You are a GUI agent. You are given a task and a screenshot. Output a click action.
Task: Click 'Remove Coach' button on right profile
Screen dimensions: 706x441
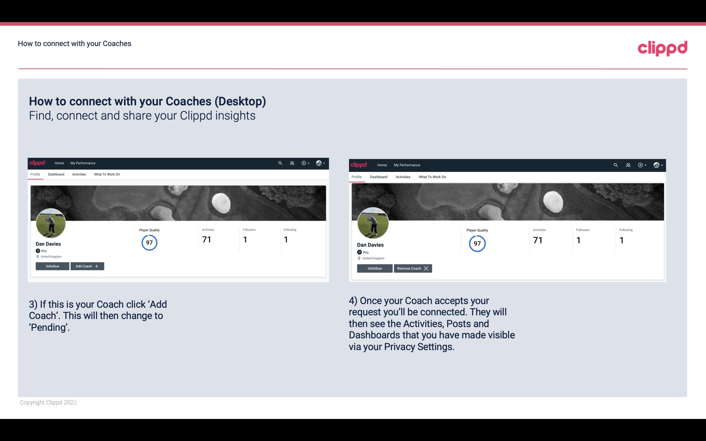tap(413, 268)
